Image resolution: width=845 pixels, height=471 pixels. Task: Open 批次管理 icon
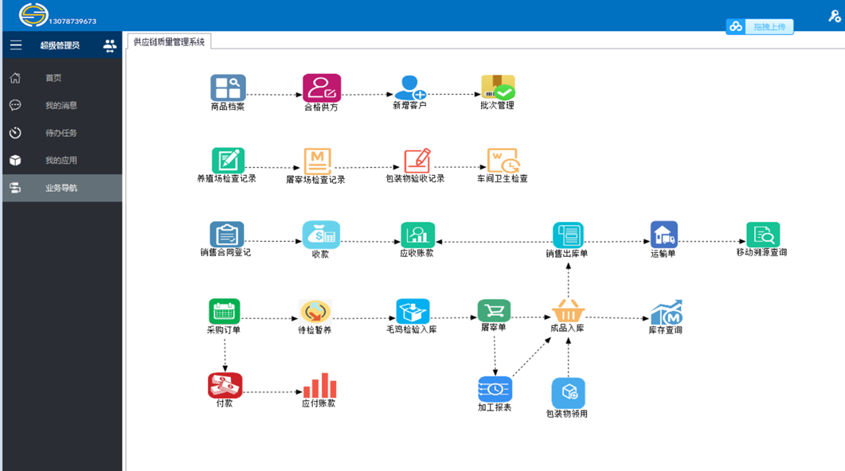pyautogui.click(x=498, y=87)
